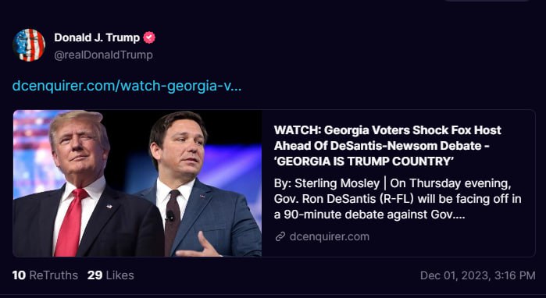Open the 'WATCH: Georgia Voters Shock' headline
Viewport: 546px width, 298px height.
tap(387, 130)
